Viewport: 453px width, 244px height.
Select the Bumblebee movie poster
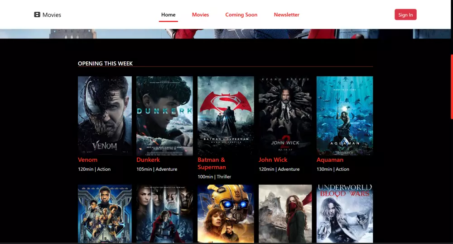(x=226, y=214)
